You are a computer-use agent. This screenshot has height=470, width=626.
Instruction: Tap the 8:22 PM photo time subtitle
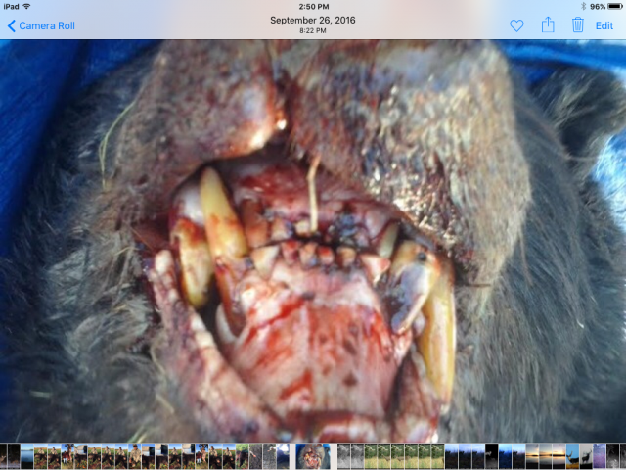point(312,31)
